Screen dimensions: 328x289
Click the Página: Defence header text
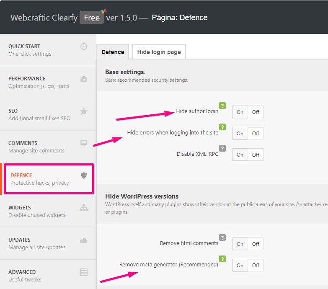[x=180, y=18]
